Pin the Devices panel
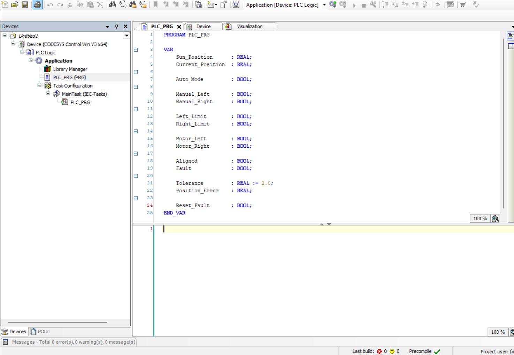The width and height of the screenshot is (514, 355). [x=116, y=27]
